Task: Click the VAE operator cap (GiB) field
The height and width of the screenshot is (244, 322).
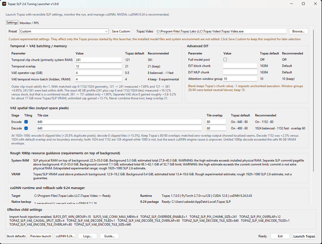Action: [x=98, y=73]
